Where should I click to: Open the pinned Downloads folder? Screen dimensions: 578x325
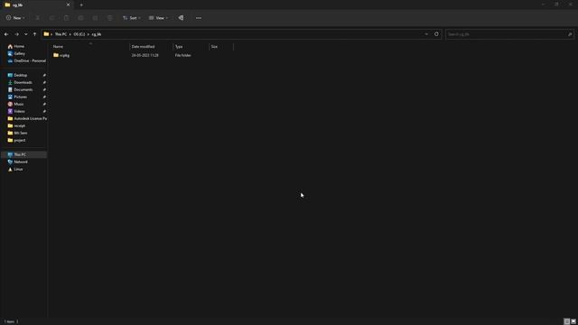pos(23,82)
